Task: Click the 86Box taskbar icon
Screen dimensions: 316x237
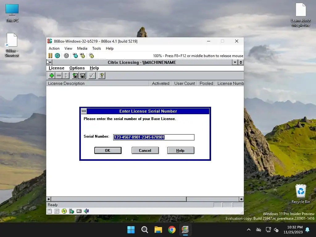Action: (x=185, y=230)
